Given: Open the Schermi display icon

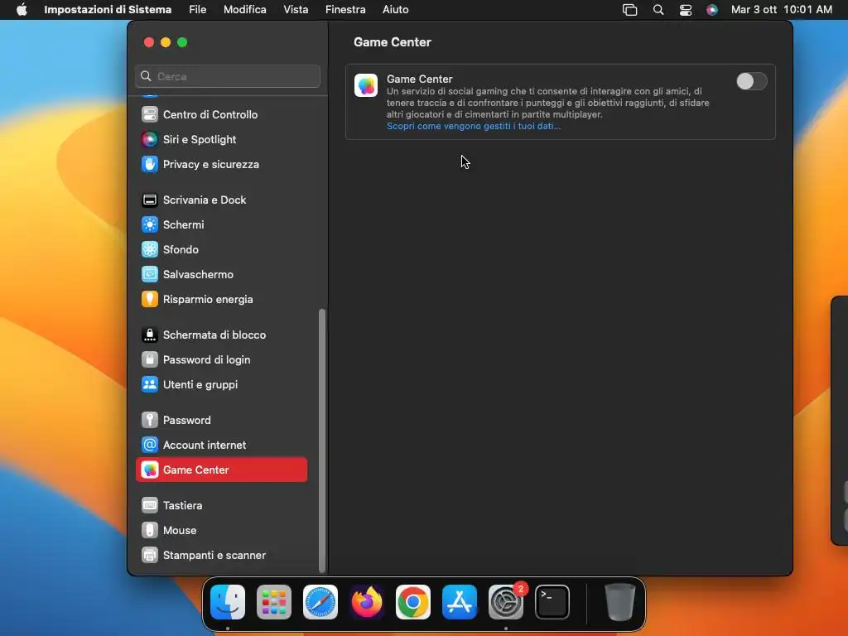Looking at the screenshot, I should (150, 225).
